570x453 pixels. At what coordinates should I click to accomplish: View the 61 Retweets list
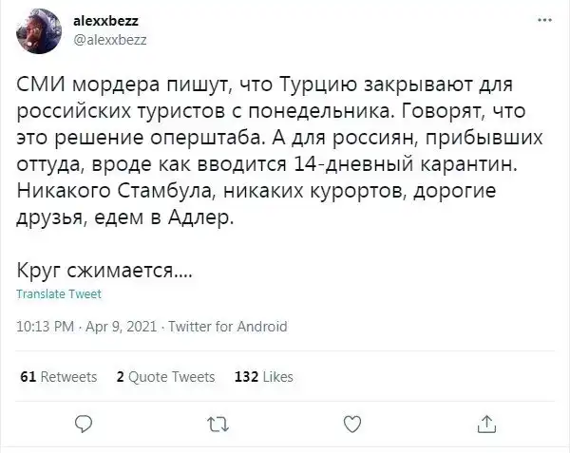(x=59, y=376)
